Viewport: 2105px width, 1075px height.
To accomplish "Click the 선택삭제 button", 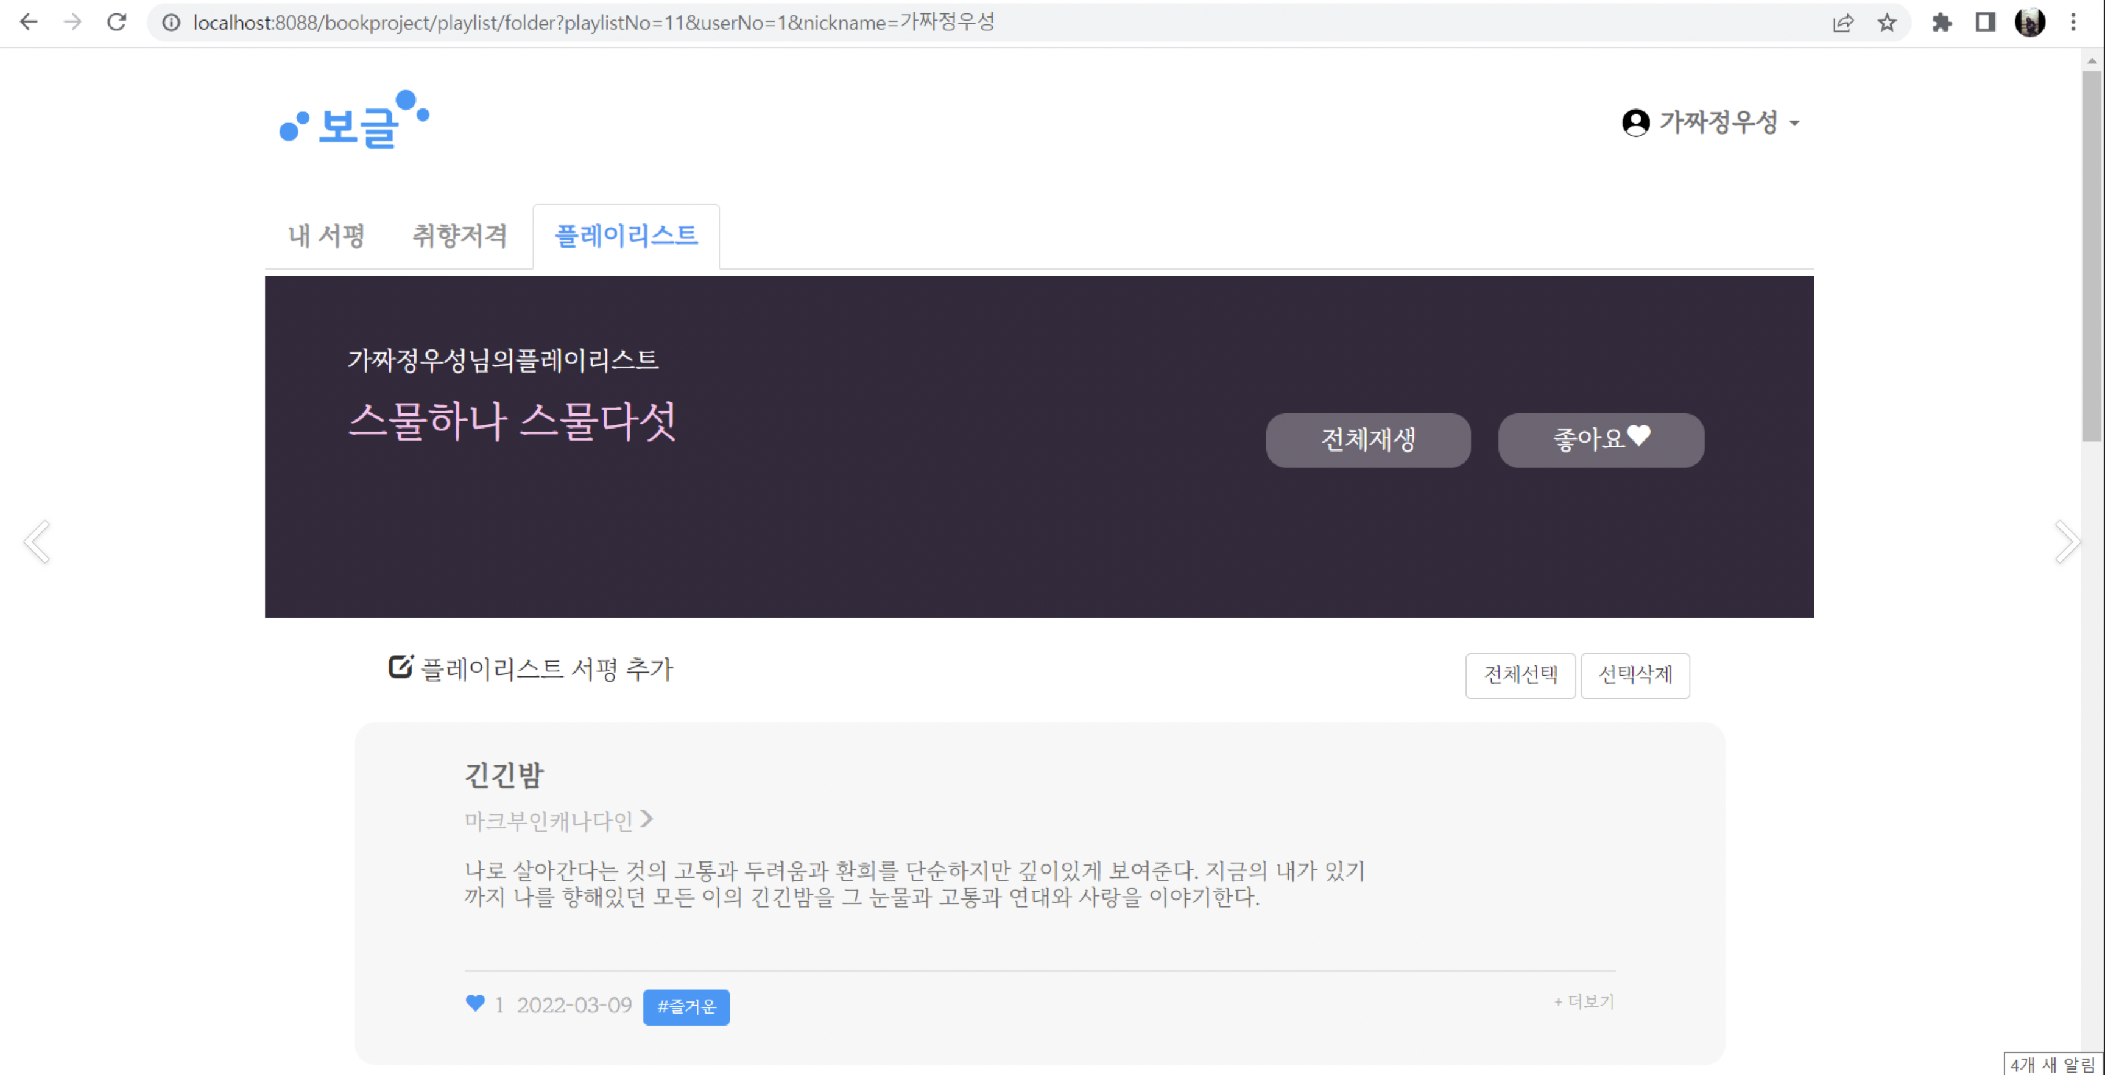I will (1634, 674).
